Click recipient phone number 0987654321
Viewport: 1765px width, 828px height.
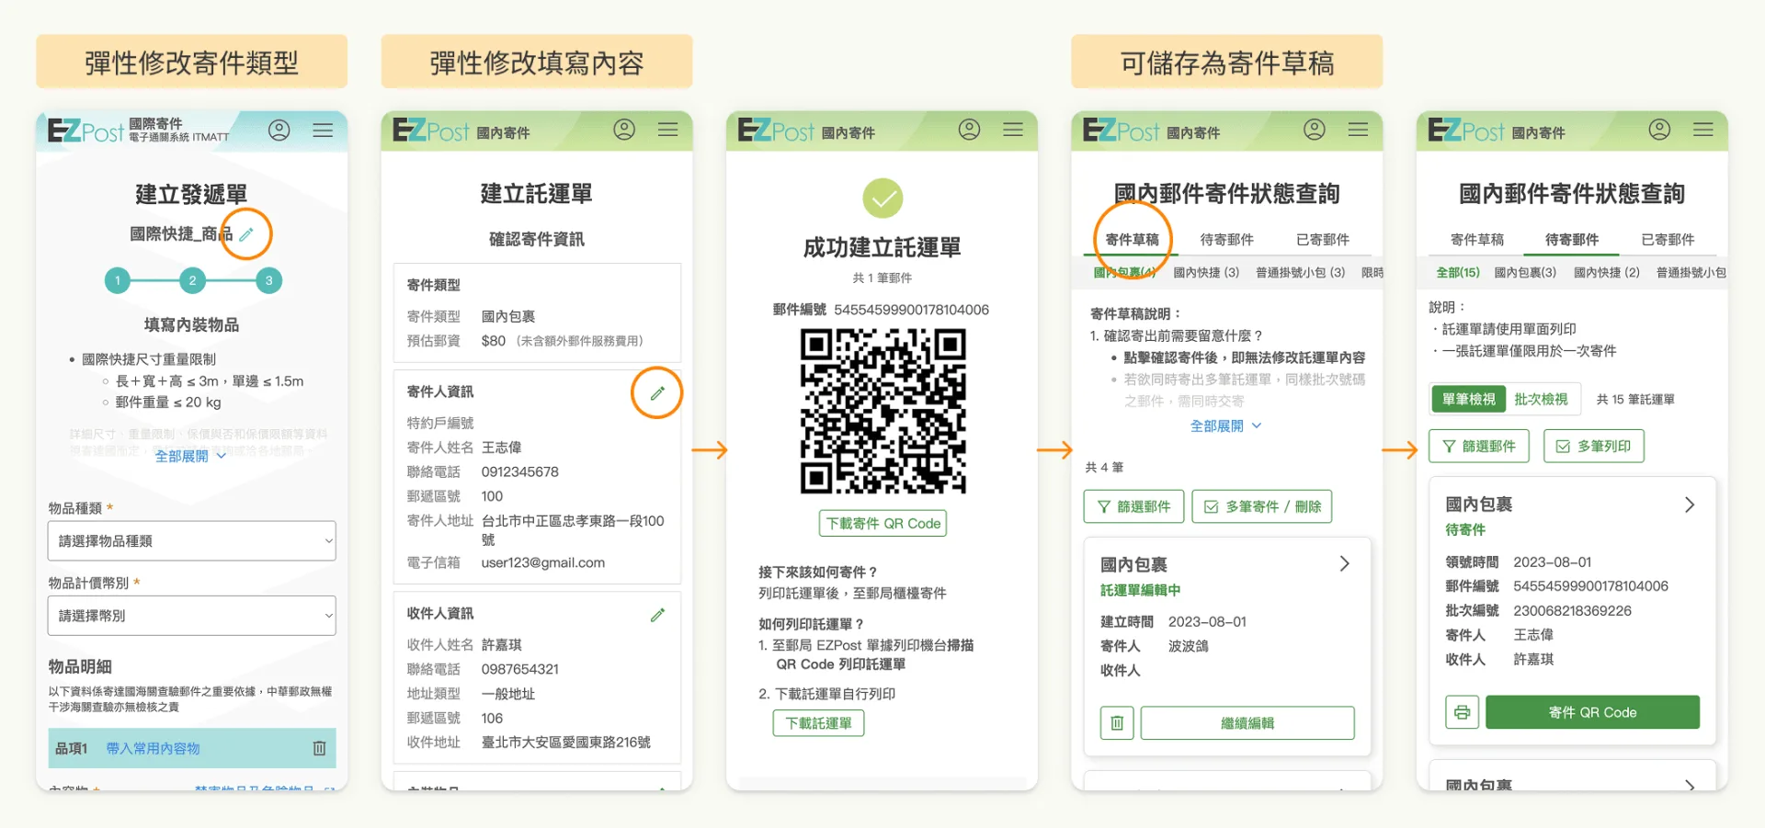tap(520, 670)
